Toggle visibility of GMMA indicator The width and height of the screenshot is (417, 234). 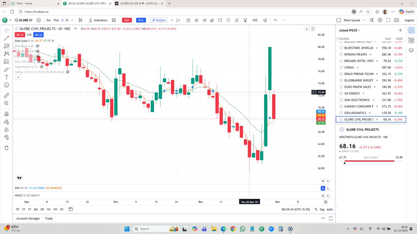point(67,72)
